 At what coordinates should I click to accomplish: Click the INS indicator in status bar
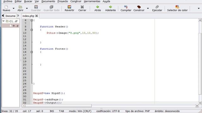pyautogui.click(x=52, y=111)
